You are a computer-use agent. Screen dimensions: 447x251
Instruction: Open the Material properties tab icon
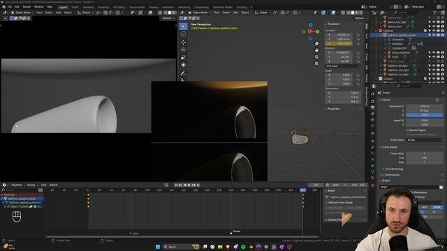pos(372,178)
